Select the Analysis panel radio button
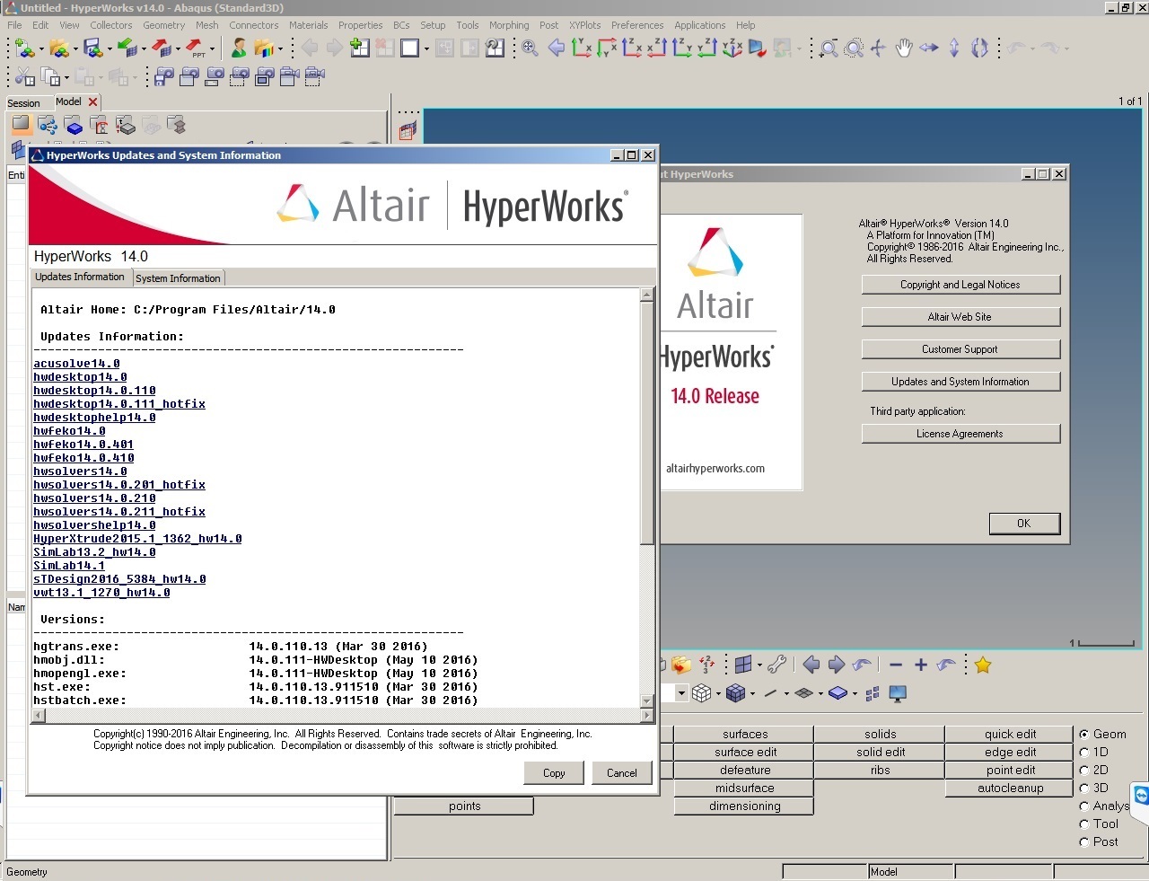Image resolution: width=1149 pixels, height=881 pixels. coord(1084,806)
